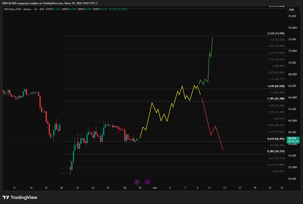Click the 4ч timeframe label in header
The width and height of the screenshot is (303, 204).
point(36,9)
